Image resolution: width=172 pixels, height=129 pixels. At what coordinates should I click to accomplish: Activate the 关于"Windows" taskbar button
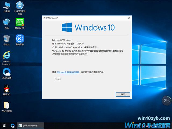[30, 126]
